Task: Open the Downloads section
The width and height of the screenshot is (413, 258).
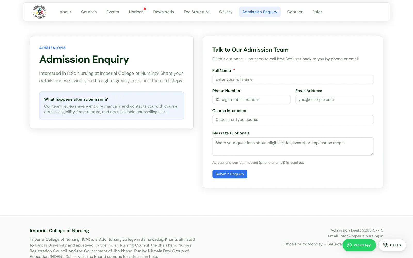Action: pyautogui.click(x=163, y=12)
